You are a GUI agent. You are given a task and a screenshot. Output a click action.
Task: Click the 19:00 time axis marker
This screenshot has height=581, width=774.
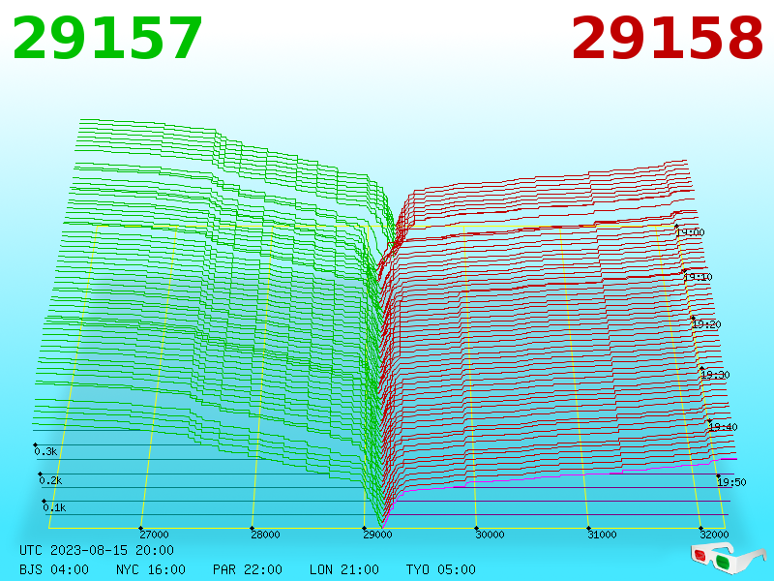[x=691, y=232]
